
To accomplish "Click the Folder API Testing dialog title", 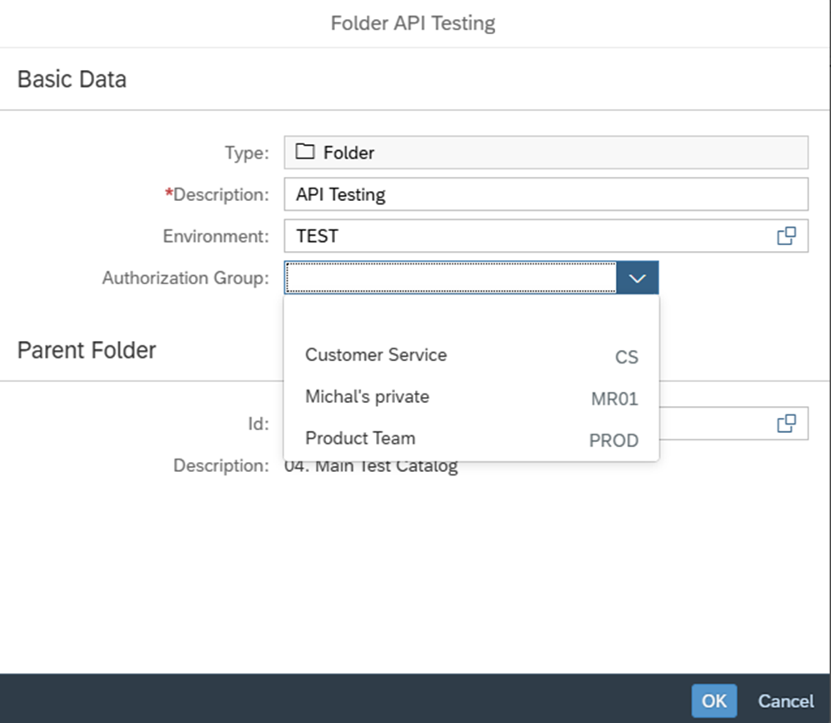I will pyautogui.click(x=413, y=23).
